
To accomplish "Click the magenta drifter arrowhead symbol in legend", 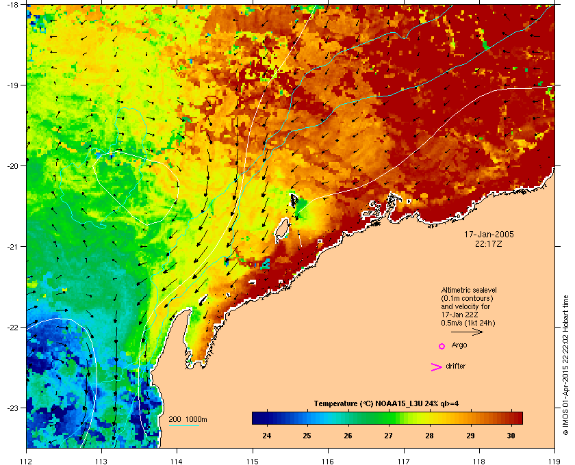I will (437, 367).
